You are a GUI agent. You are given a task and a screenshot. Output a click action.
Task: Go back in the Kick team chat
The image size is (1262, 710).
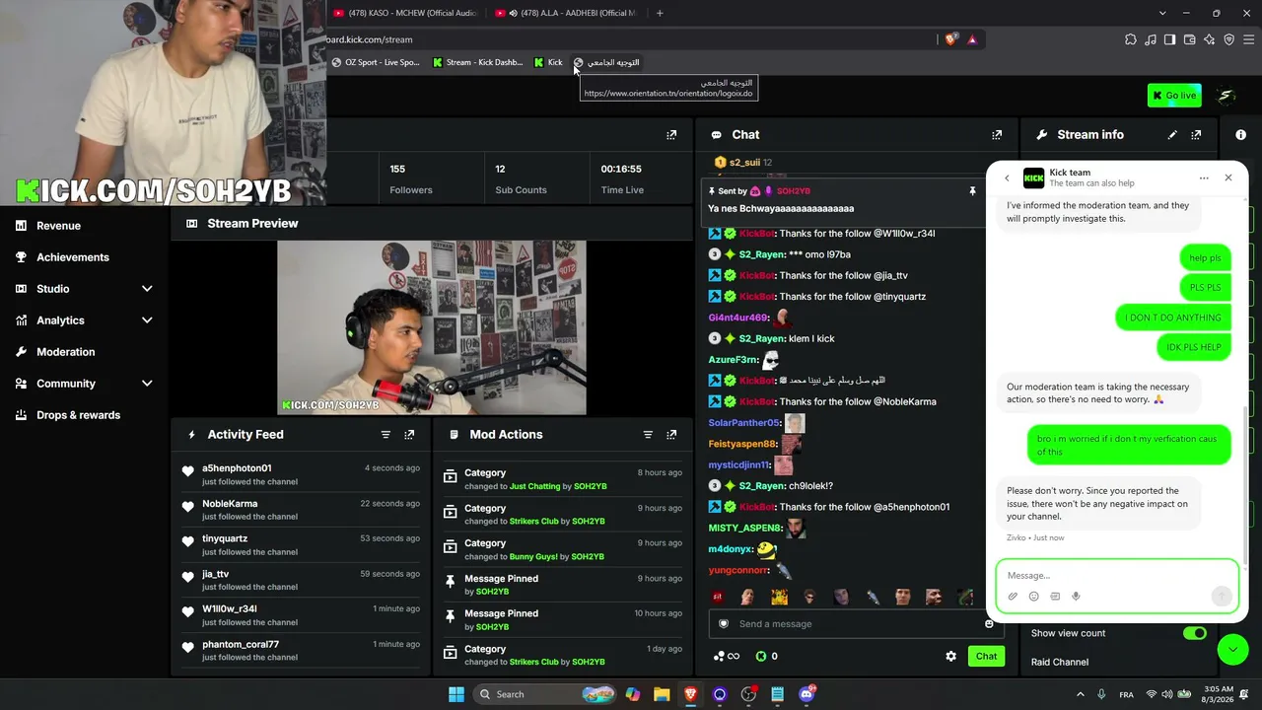point(1007,178)
